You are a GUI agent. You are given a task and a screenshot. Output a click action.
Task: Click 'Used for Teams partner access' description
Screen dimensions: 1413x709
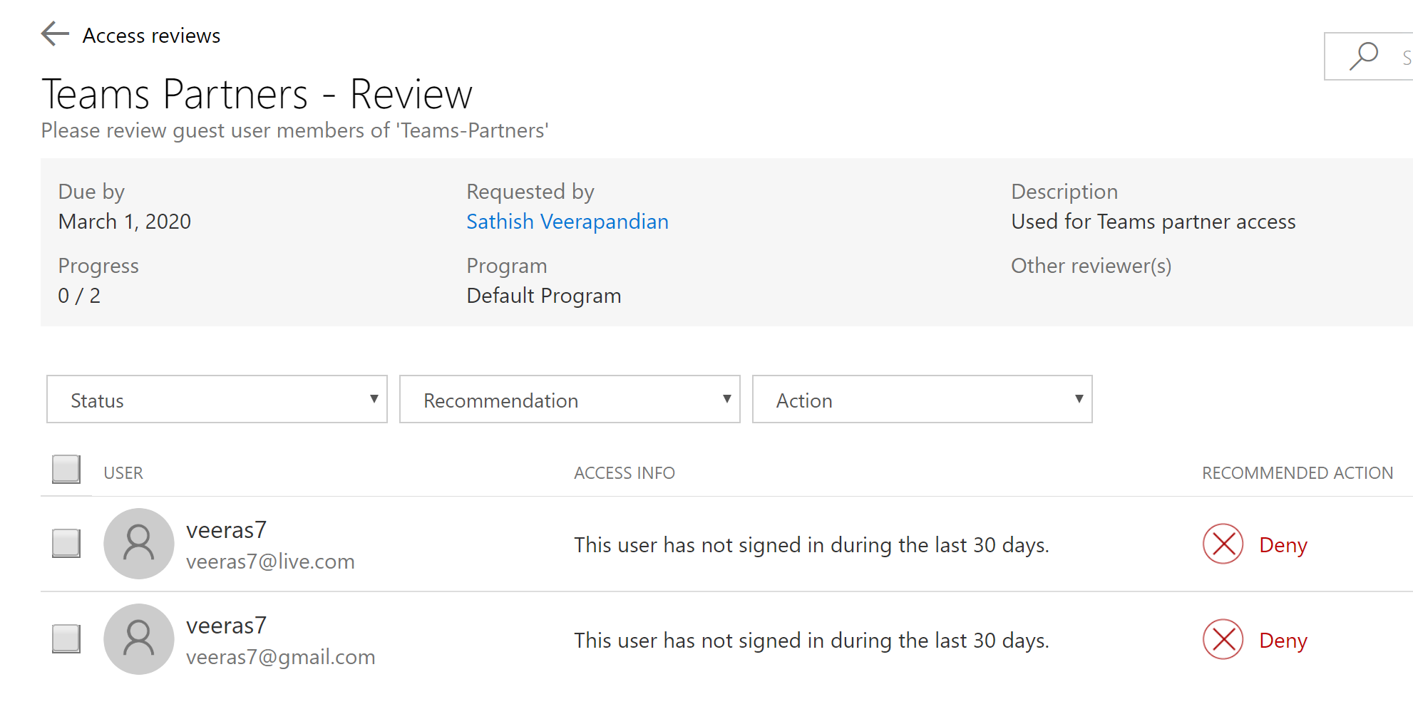tap(1153, 222)
